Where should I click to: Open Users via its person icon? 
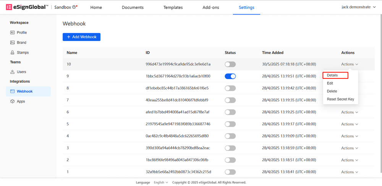coord(12,72)
